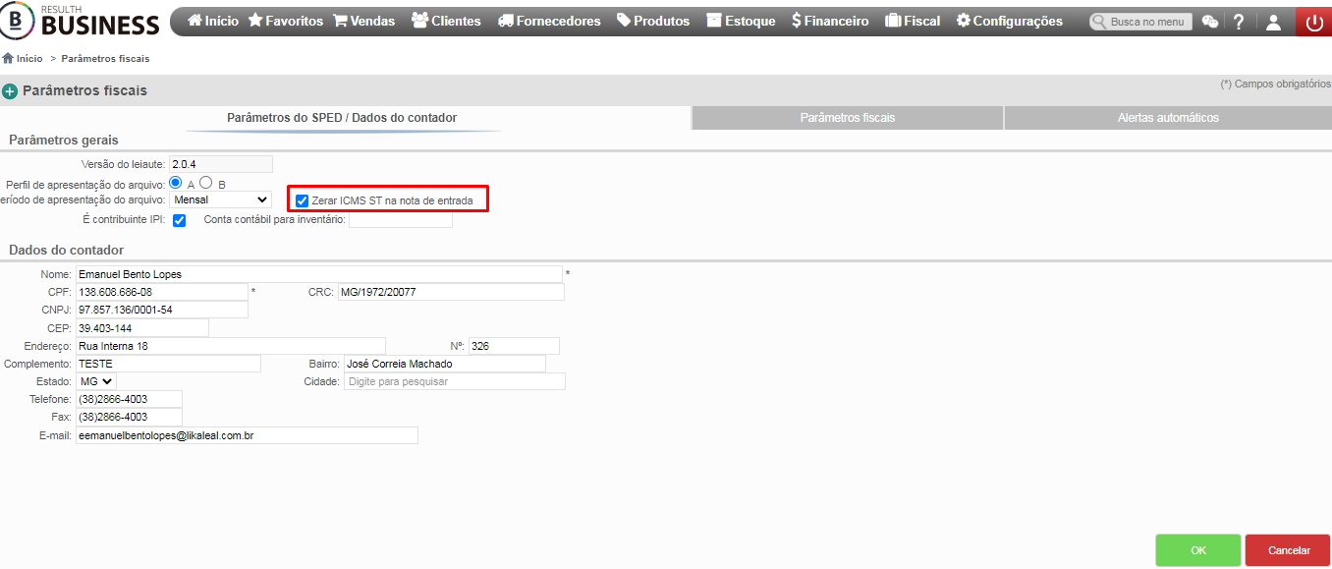Toggle Zerar ICMS ST na nota de entrada
The width and height of the screenshot is (1332, 569).
click(303, 200)
